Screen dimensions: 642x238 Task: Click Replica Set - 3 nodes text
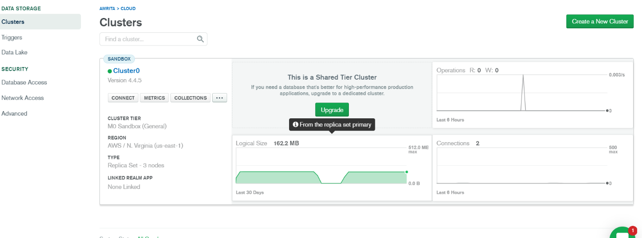(136, 165)
